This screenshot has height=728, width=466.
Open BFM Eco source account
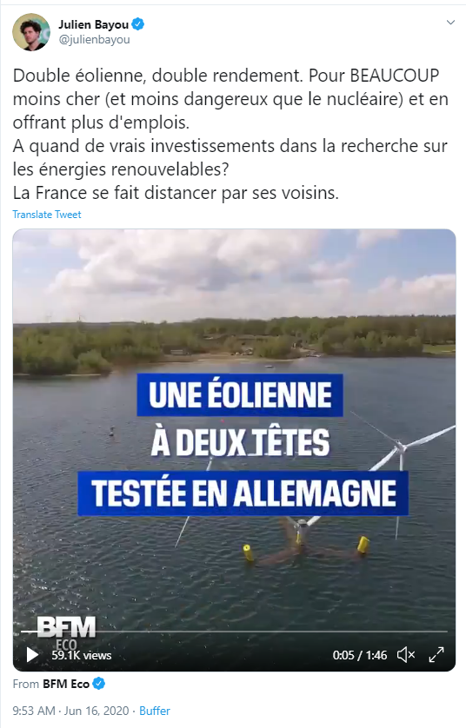pyautogui.click(x=65, y=684)
